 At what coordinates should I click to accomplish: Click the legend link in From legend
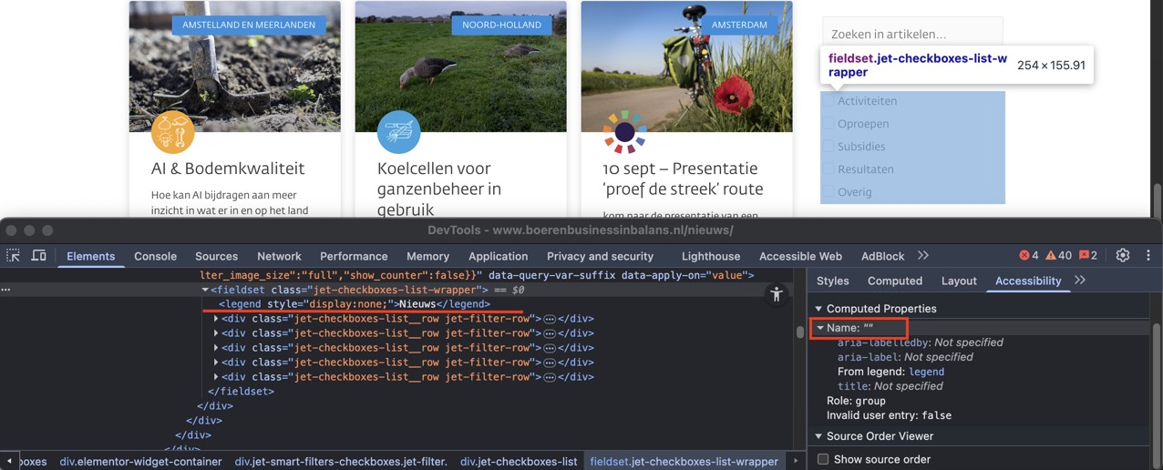point(926,372)
